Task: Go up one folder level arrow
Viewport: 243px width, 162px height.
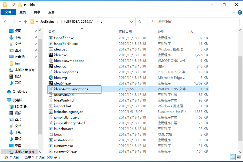Action: [26, 22]
